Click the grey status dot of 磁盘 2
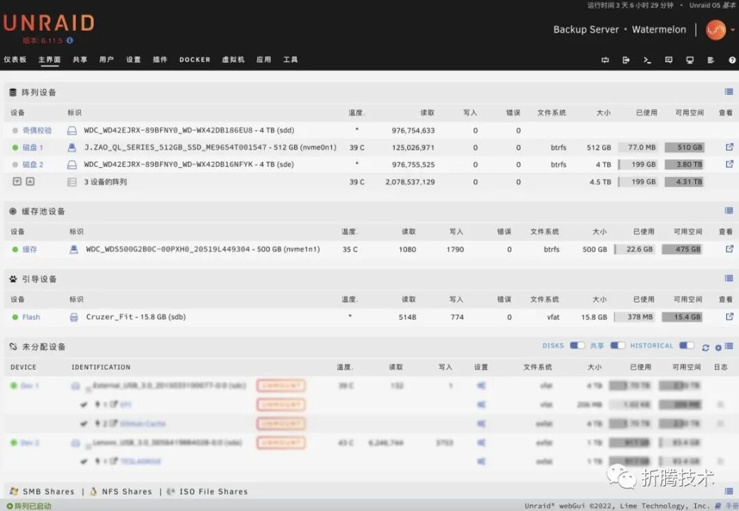 (x=15, y=164)
